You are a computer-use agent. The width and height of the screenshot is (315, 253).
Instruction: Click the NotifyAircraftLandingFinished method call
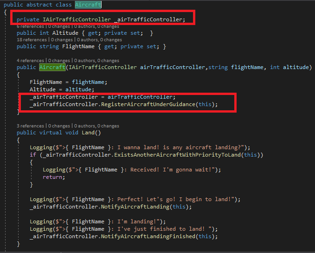tap(148, 236)
